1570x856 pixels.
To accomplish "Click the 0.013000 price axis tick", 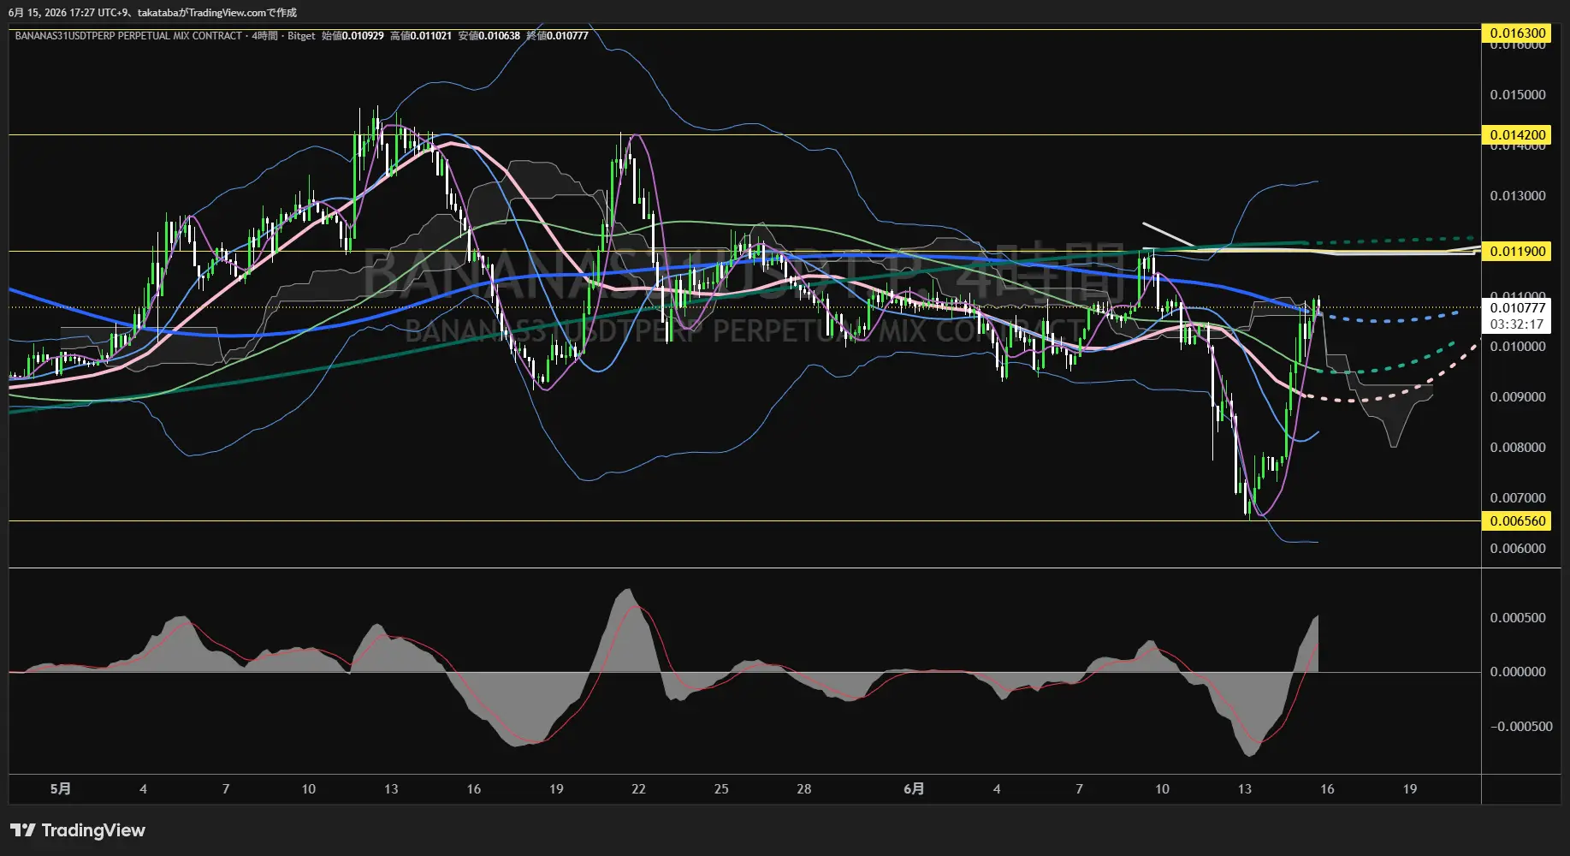I will (x=1518, y=196).
